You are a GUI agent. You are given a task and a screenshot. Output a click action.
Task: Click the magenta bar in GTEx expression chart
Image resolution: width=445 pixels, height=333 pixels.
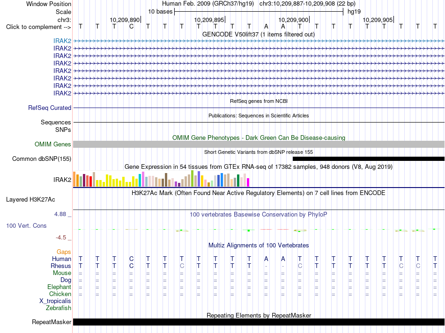(248, 182)
